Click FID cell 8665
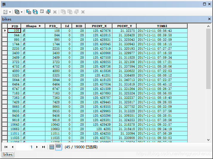 coord(14,107)
